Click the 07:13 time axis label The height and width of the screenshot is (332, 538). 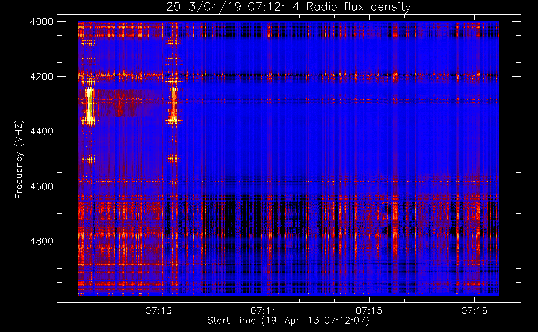[x=159, y=311]
